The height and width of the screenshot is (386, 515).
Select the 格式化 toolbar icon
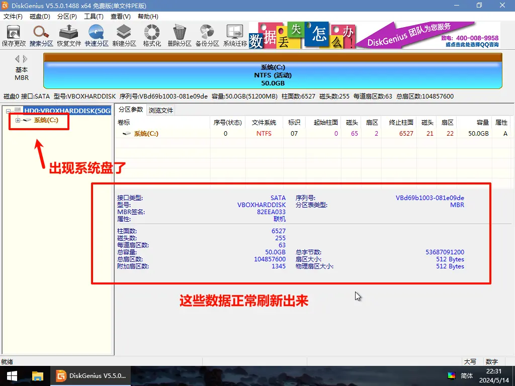tap(152, 36)
